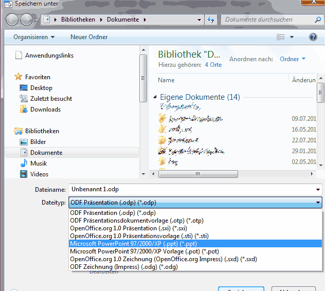Choose Microsoft PowerPoint 97/2000/XP Vorlage (.pot)
The image size is (325, 291).
tap(195, 251)
